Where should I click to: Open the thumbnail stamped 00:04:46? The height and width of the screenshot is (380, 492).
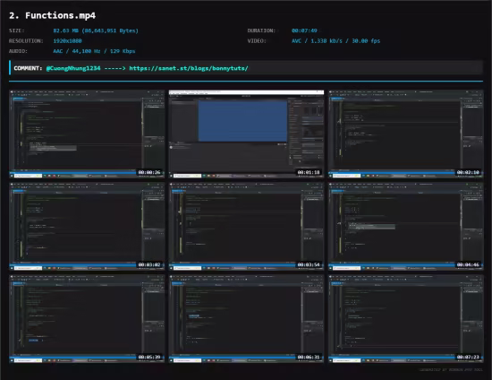coord(406,227)
